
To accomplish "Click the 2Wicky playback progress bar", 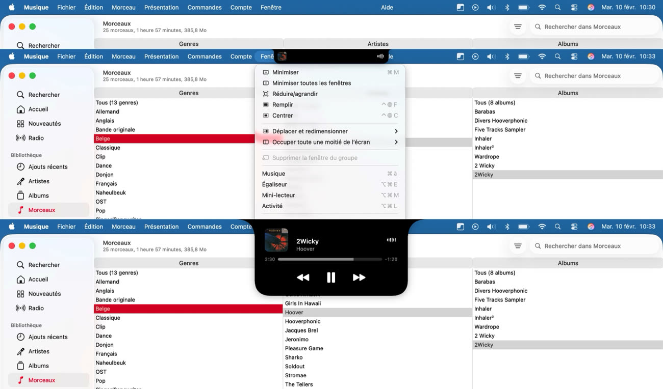I will click(329, 259).
